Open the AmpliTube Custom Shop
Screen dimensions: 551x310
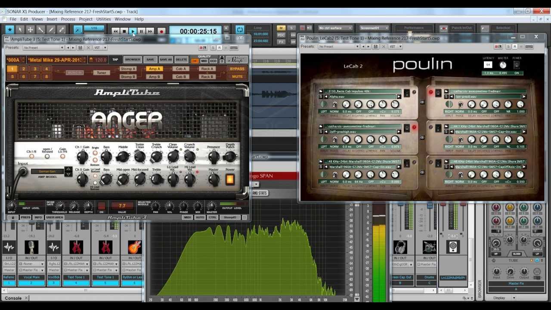[237, 60]
